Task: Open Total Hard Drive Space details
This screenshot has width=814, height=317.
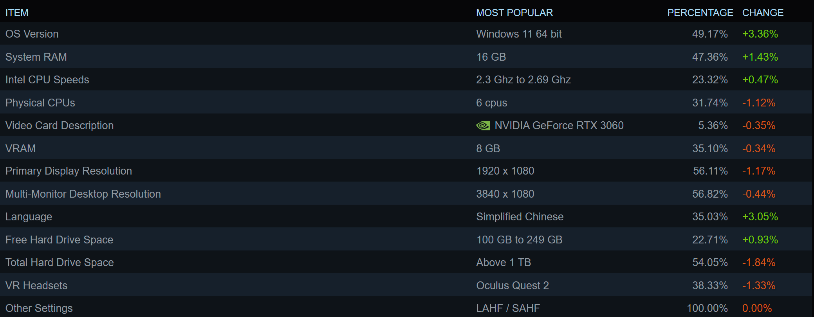Action: tap(406, 262)
